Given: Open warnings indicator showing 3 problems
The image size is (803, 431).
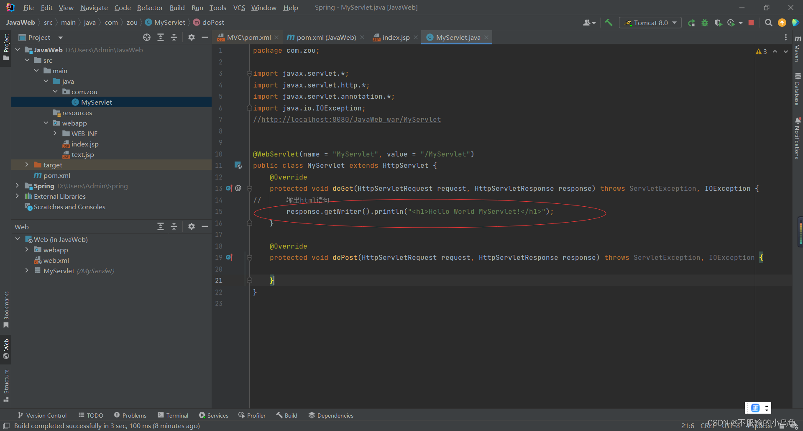Looking at the screenshot, I should 761,51.
